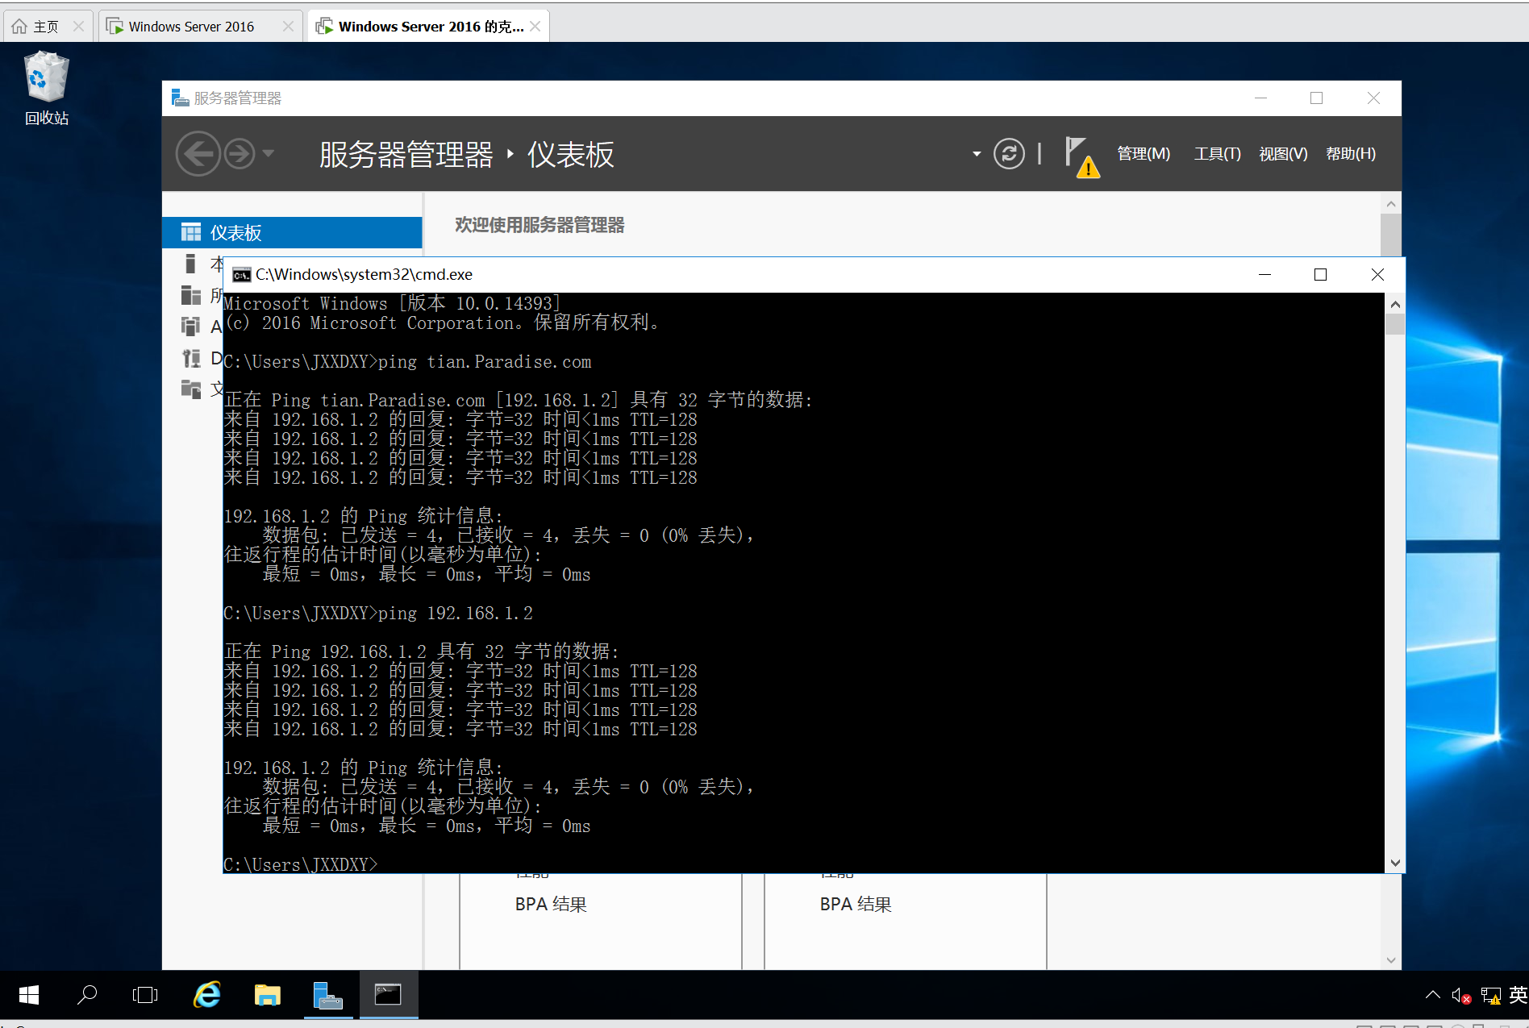
Task: Open the notifications flag with warning
Action: click(1081, 156)
